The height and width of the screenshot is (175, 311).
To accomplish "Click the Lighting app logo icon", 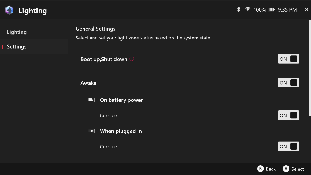I will pyautogui.click(x=9, y=10).
